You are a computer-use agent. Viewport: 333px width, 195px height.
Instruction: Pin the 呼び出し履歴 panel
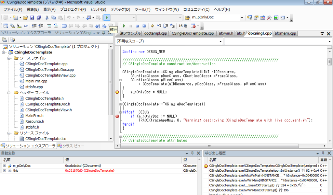[323, 153]
